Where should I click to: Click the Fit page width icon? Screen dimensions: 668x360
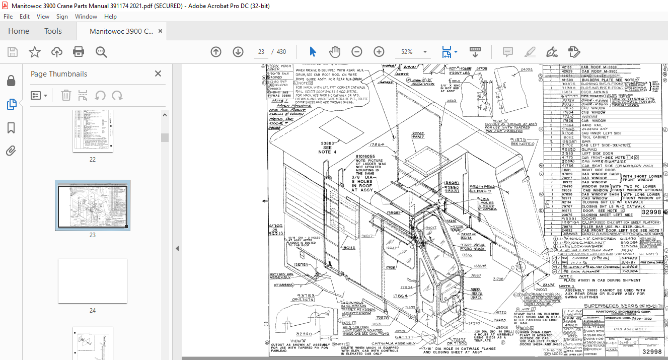click(446, 52)
